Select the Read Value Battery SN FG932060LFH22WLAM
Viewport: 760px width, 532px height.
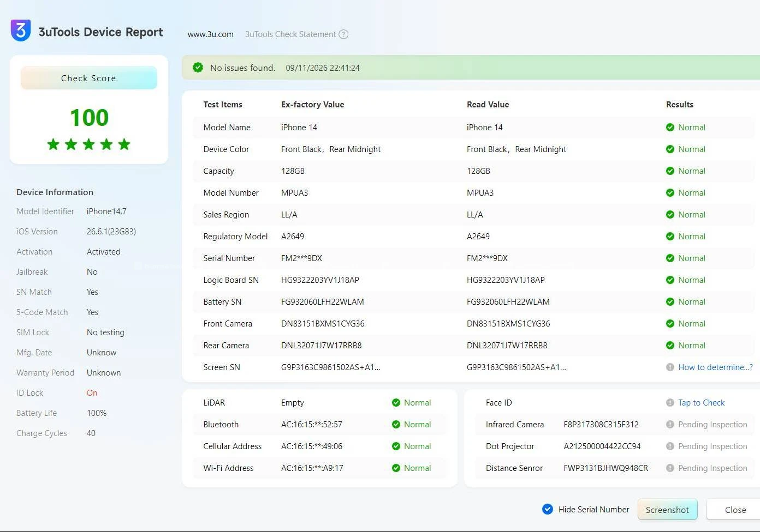508,302
